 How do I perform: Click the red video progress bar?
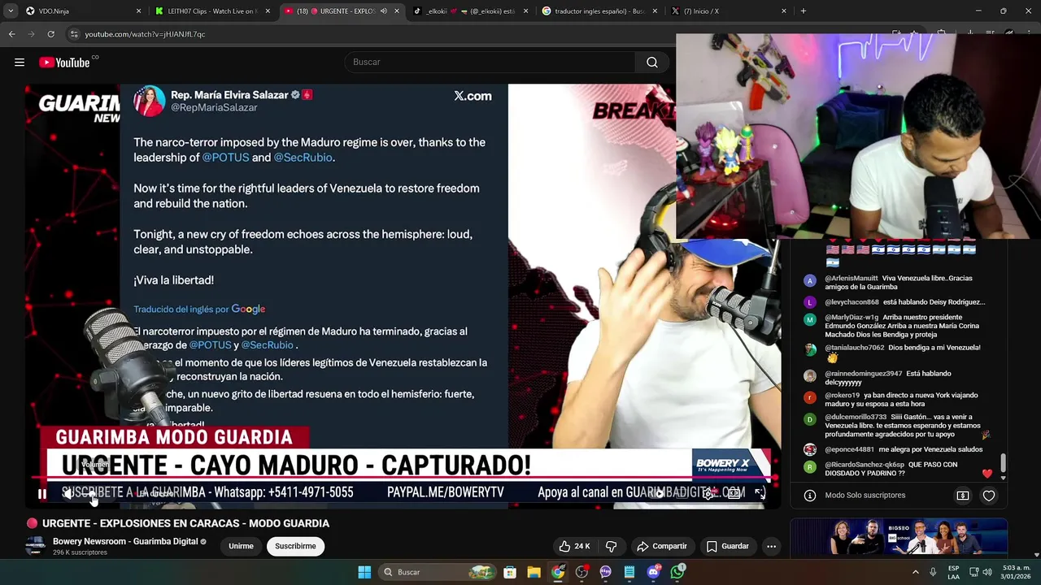click(x=403, y=479)
